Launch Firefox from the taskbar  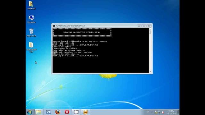[58, 112]
